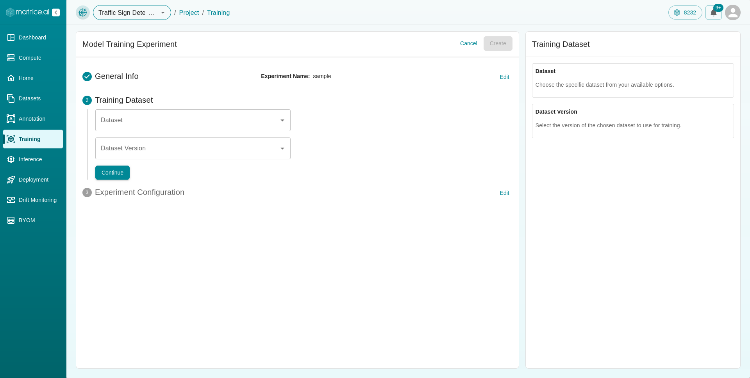Click the General Info step heading
The image size is (750, 378).
[117, 76]
